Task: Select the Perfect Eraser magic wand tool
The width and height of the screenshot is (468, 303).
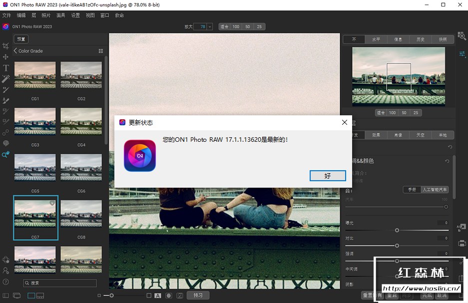Action: coord(5,79)
